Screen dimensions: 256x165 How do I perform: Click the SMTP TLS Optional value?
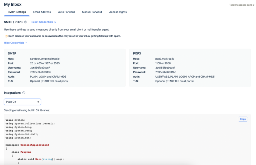[x=49, y=81]
